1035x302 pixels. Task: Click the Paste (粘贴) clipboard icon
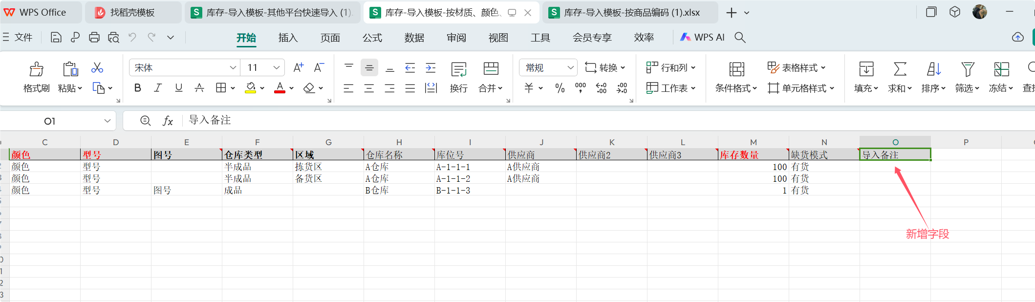tap(70, 69)
